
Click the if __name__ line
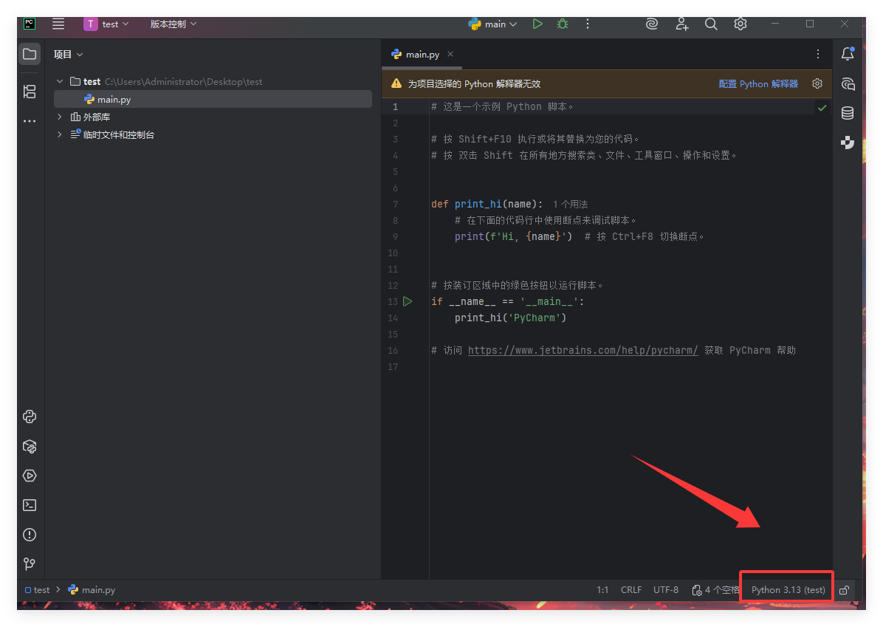(507, 301)
